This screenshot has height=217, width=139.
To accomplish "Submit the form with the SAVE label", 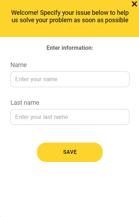I will 70,152.
